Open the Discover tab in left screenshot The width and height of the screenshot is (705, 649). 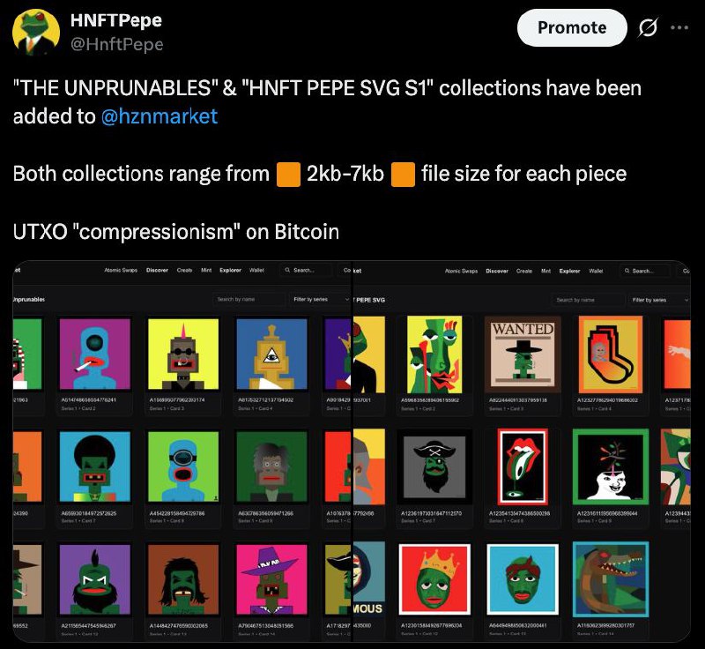(x=157, y=271)
